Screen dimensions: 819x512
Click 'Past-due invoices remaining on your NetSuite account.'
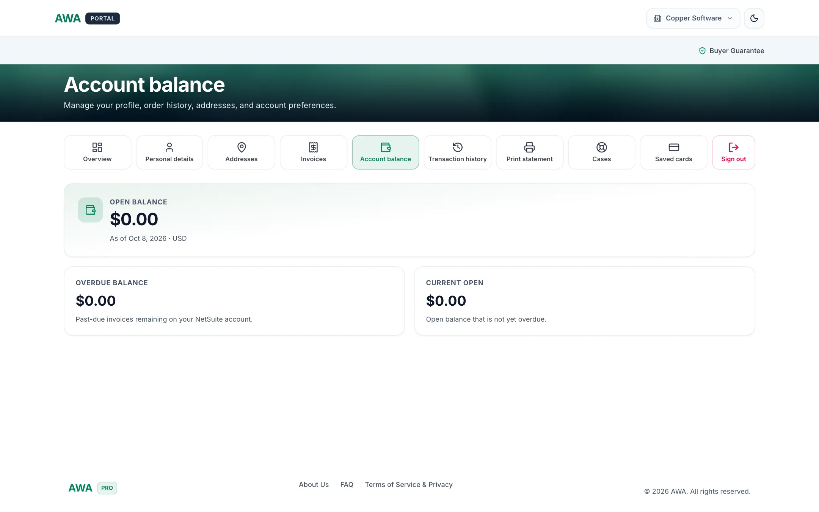[x=164, y=319]
